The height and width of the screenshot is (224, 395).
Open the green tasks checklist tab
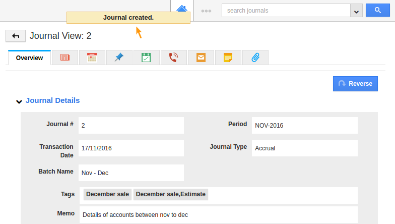[146, 58]
